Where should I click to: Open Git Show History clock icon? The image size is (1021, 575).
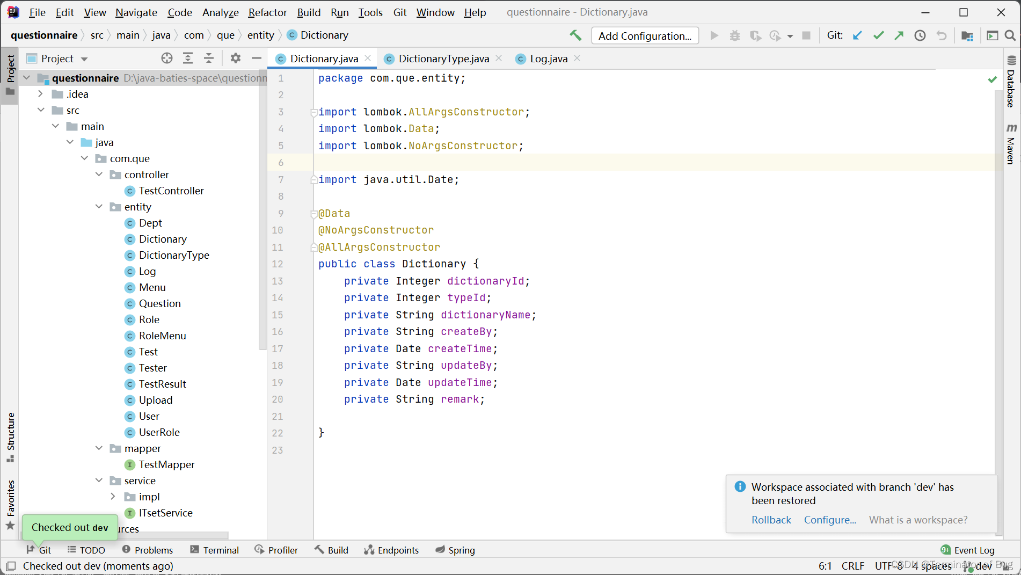coord(920,35)
